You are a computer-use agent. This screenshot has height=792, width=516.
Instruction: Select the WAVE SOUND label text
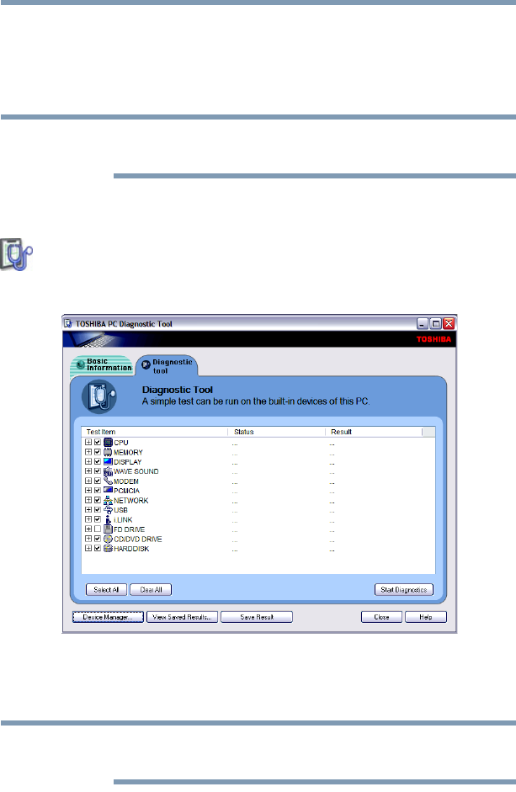click(136, 471)
